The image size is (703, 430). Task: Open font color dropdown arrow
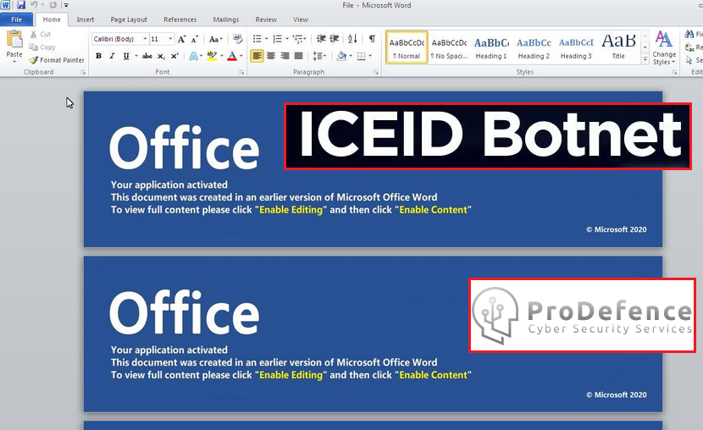click(241, 56)
